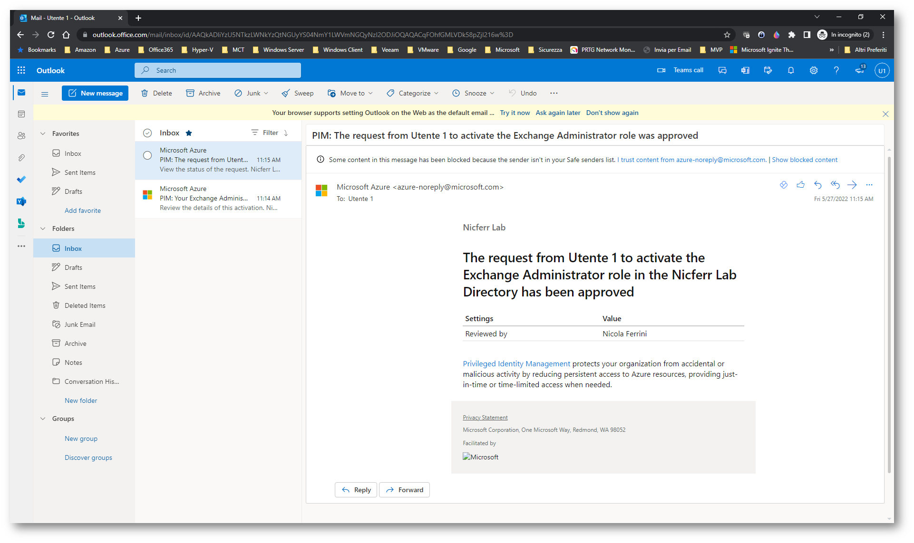914x543 pixels.
Task: Open Bookings app in left rail
Action: tap(21, 223)
